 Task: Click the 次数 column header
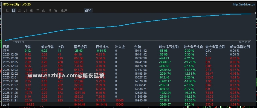pos(61,47)
